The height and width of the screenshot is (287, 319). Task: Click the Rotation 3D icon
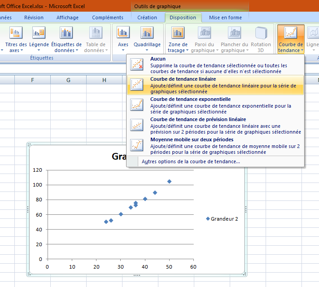pos(261,33)
